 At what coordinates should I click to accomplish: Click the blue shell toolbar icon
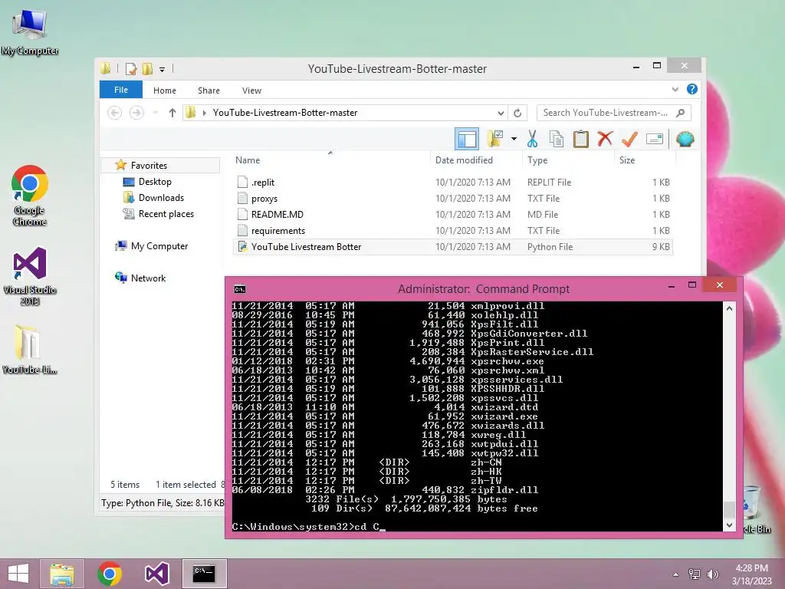[685, 139]
